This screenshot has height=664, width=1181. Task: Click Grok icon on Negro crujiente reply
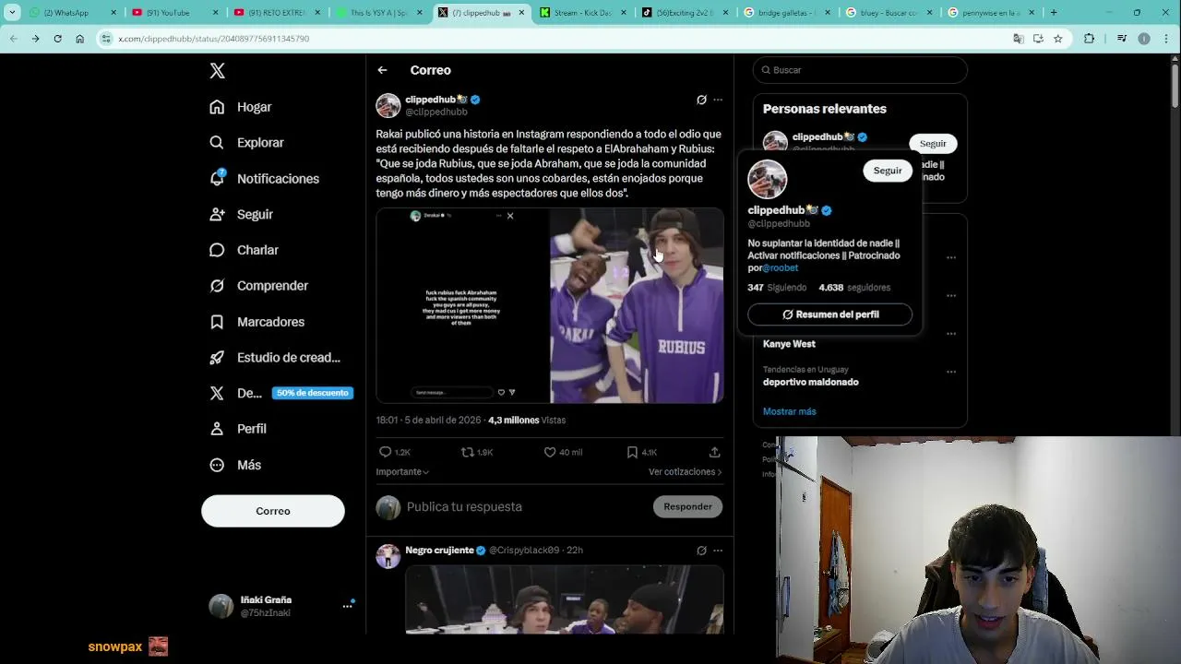pos(701,551)
